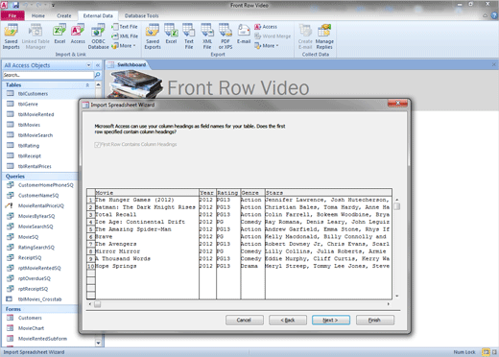499x357 pixels.
Task: Switch to the Database Tools tab
Action: (x=141, y=15)
